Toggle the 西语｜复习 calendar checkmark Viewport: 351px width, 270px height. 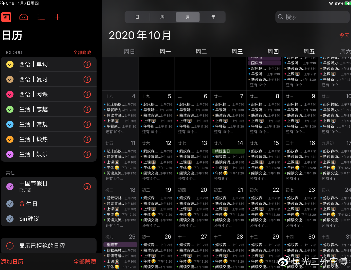10,79
